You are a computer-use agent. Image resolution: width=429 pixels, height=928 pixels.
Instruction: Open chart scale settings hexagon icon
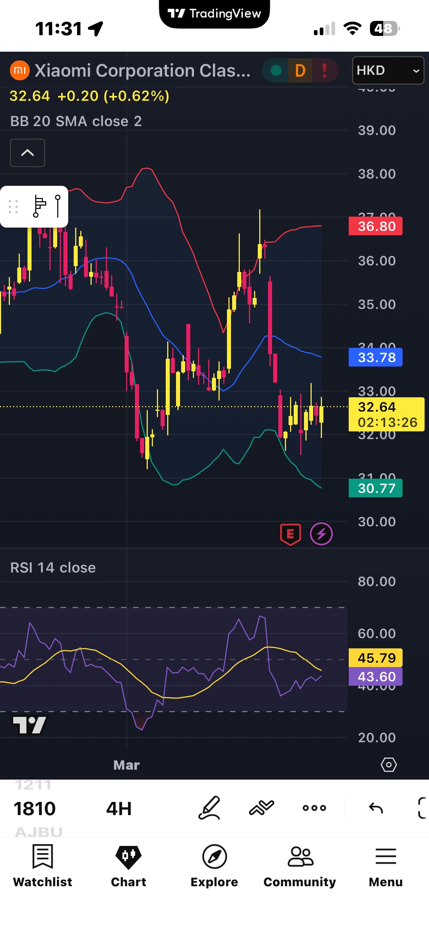(389, 765)
